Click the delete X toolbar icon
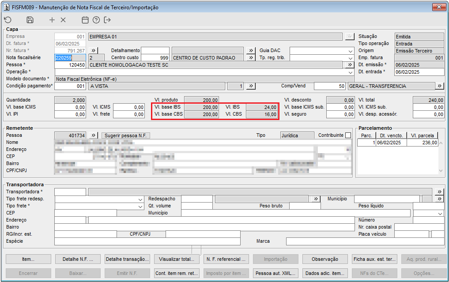This screenshot has height=282, width=449. click(x=63, y=20)
